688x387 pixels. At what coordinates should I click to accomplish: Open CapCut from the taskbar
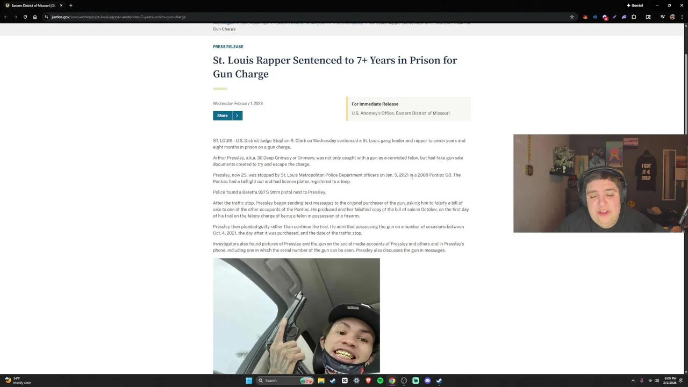[x=345, y=381]
